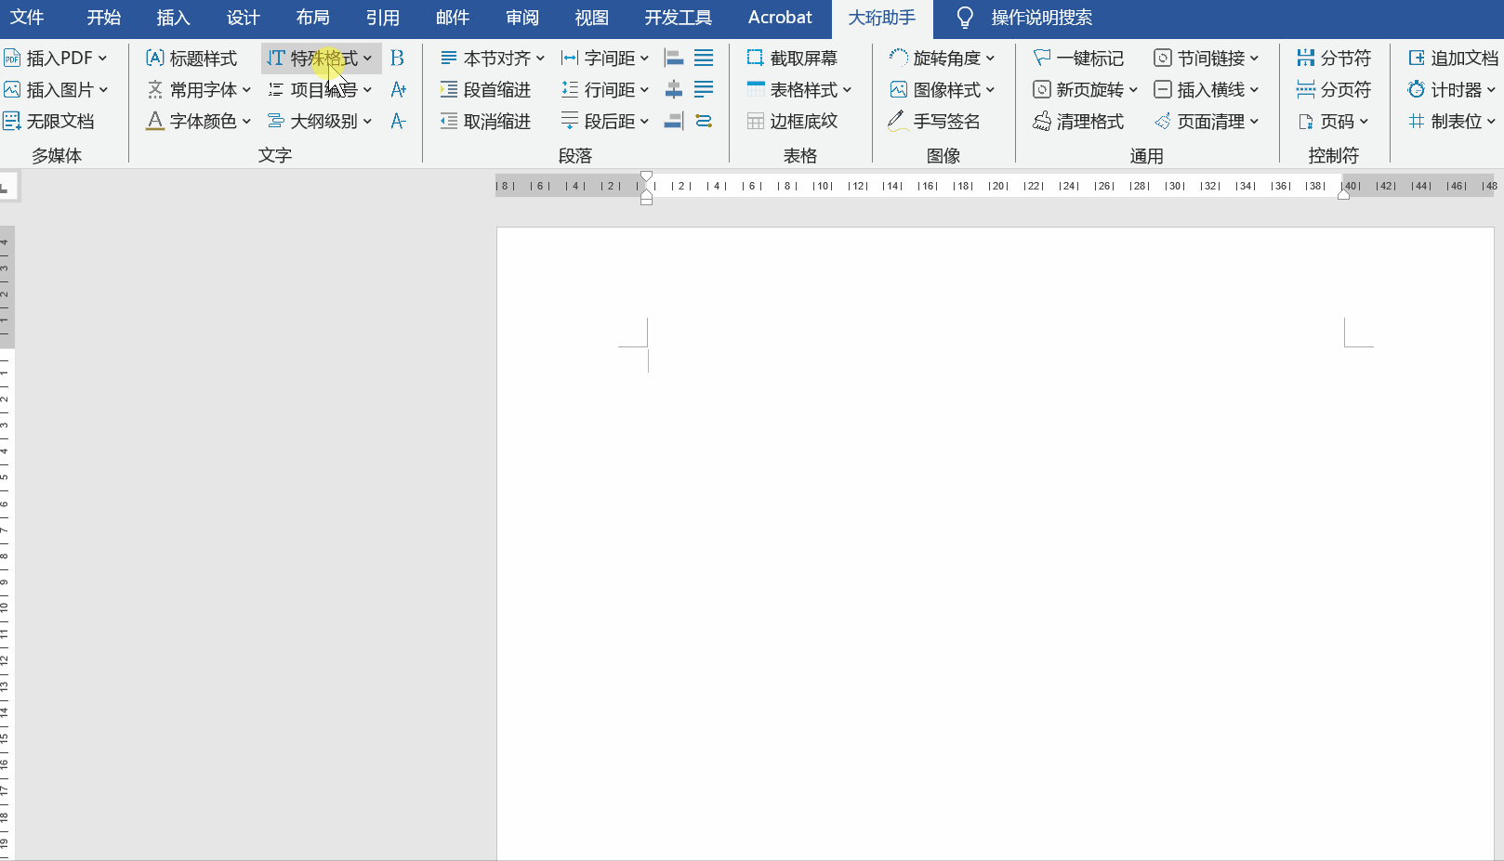Switch to the 插入 Insert tab
The width and height of the screenshot is (1504, 861).
(173, 18)
